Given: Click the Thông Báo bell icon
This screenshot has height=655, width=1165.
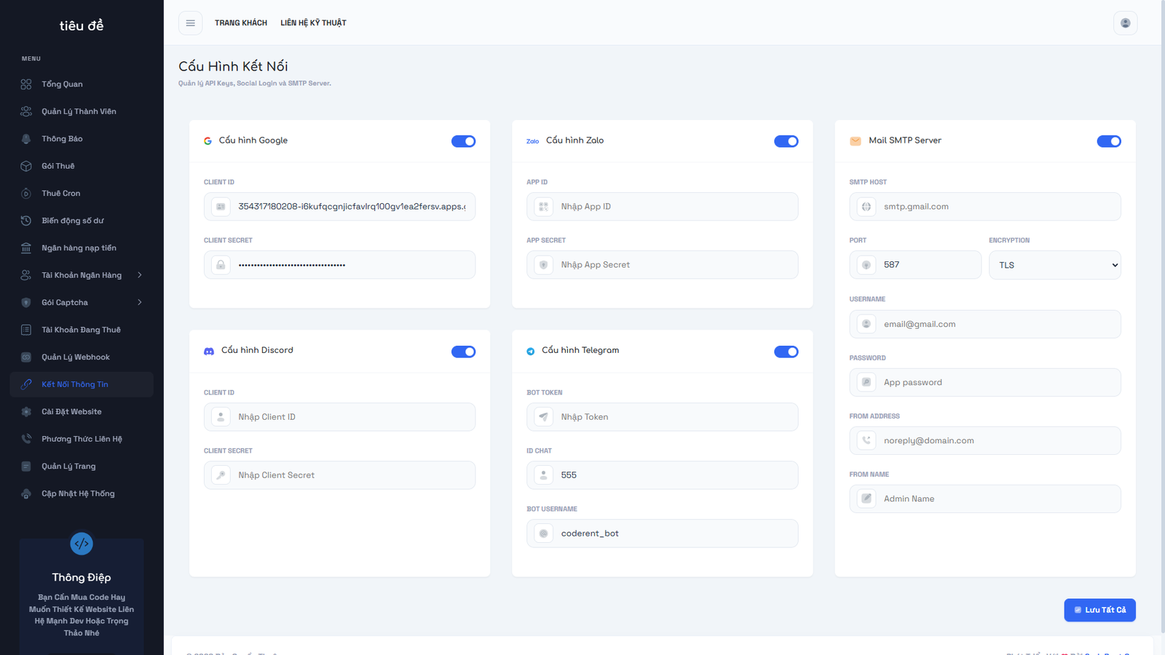Looking at the screenshot, I should 26,139.
